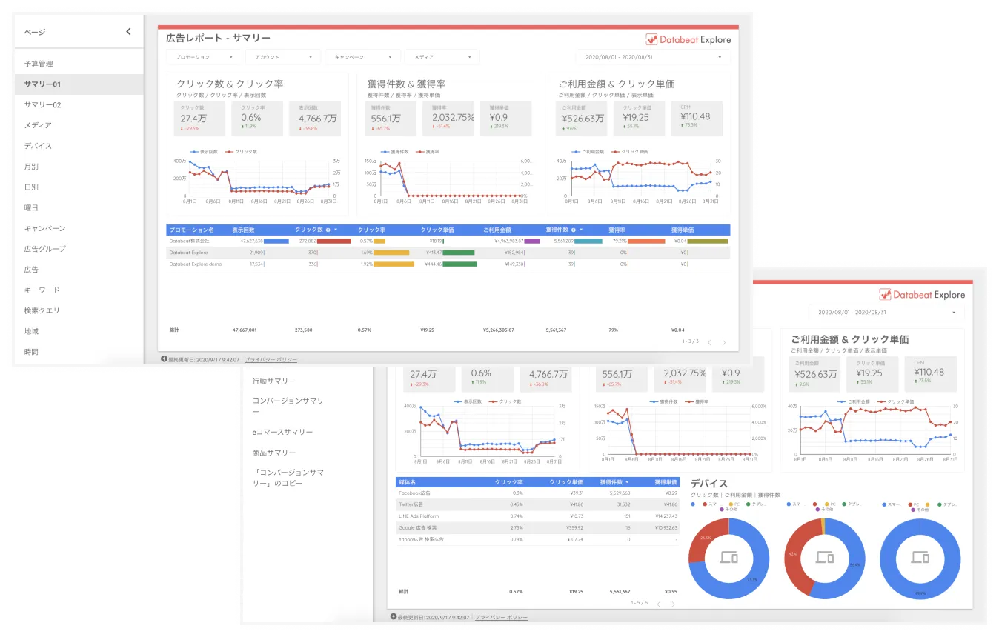Viewport: 999px width, 637px height.
Task: Open the メディア filter dropdown
Action: [442, 57]
